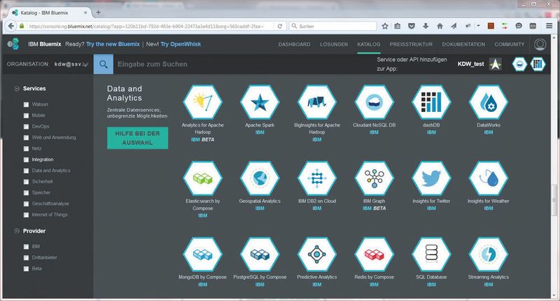Open the SQL Database icon

pyautogui.click(x=431, y=254)
